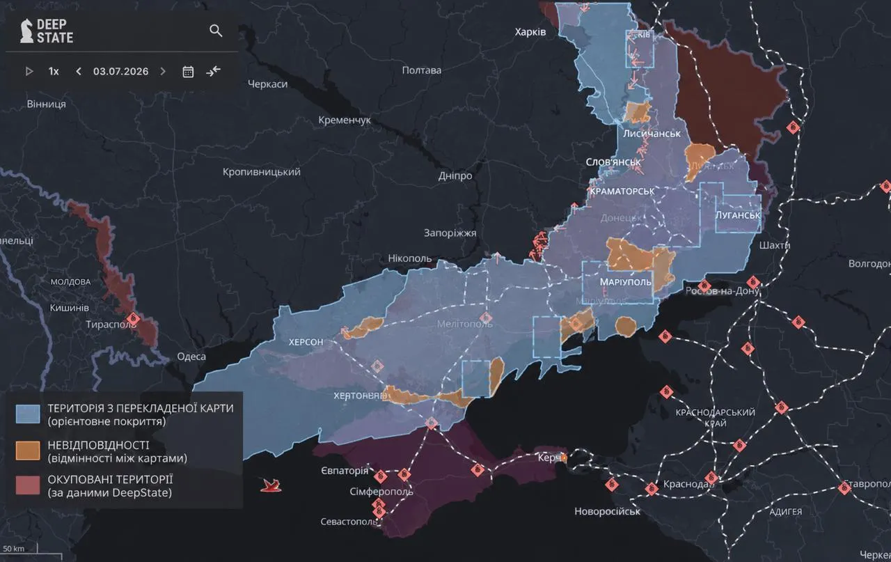Click the Харків city label

point(530,32)
